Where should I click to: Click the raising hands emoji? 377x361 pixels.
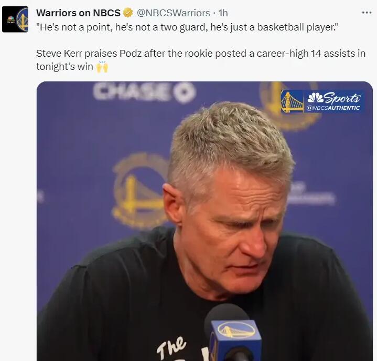tap(102, 67)
